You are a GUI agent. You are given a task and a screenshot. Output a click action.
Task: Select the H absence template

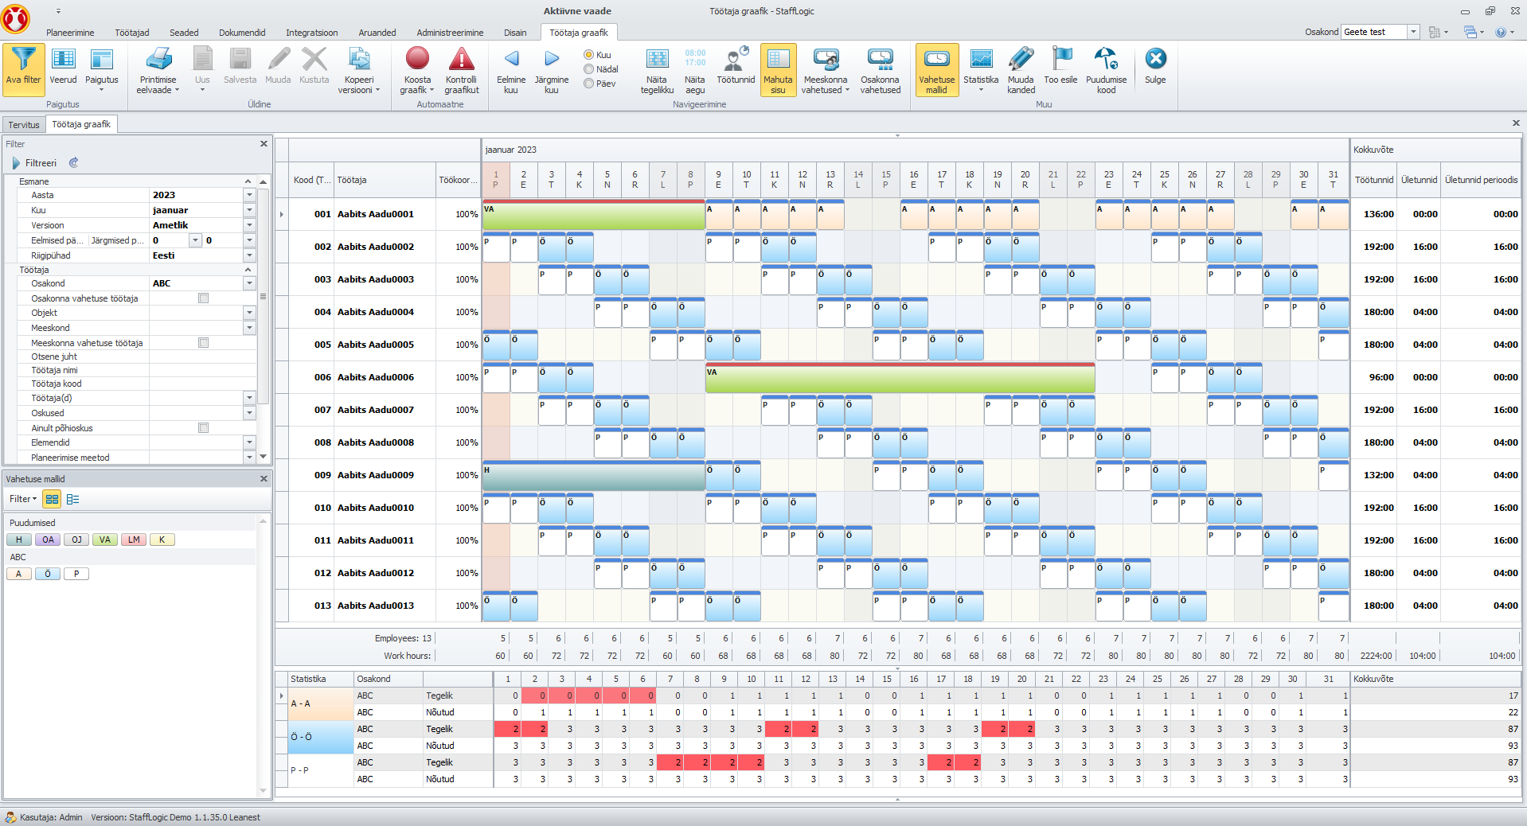point(19,540)
